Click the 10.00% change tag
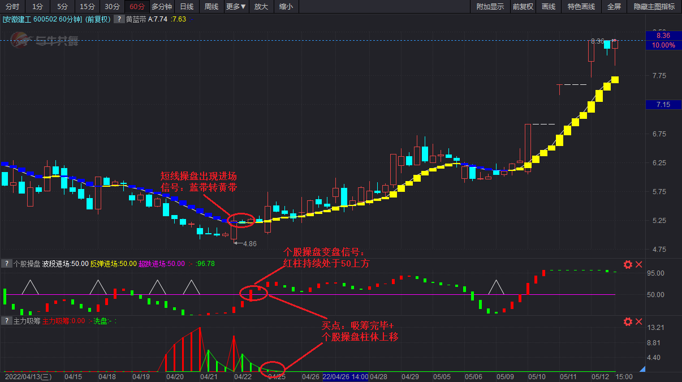This screenshot has height=382, width=682. click(x=663, y=45)
